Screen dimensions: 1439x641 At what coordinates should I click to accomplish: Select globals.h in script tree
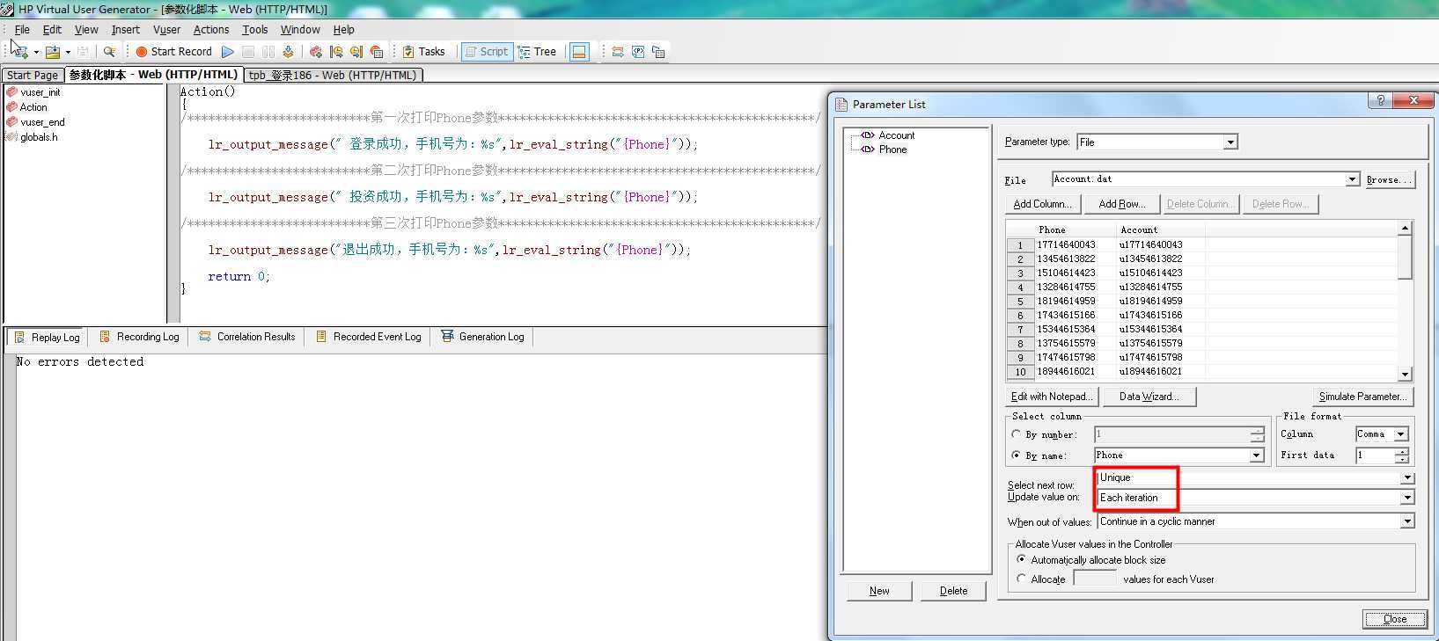click(39, 137)
